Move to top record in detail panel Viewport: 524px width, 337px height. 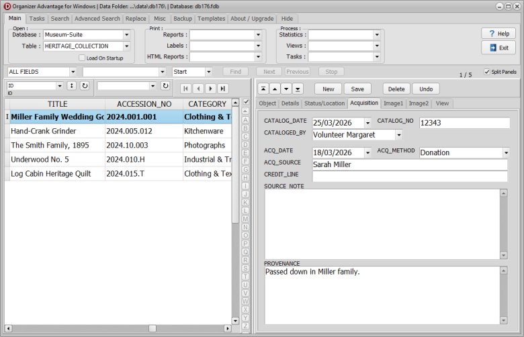[264, 89]
